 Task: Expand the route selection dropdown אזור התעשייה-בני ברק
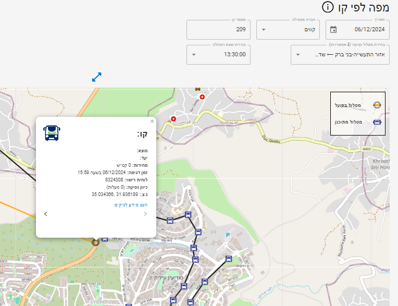click(x=340, y=55)
